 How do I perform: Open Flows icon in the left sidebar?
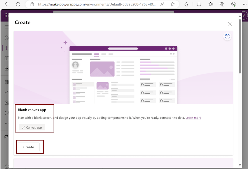[6, 92]
